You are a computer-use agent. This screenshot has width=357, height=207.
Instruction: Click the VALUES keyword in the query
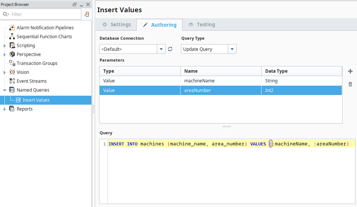(258, 144)
